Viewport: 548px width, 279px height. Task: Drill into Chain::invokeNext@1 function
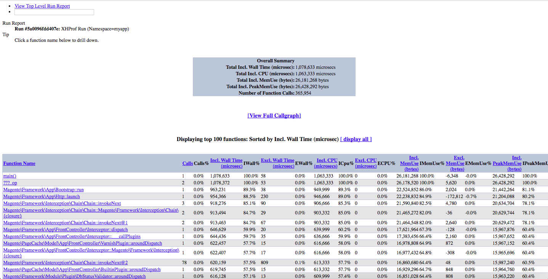[x=65, y=223]
